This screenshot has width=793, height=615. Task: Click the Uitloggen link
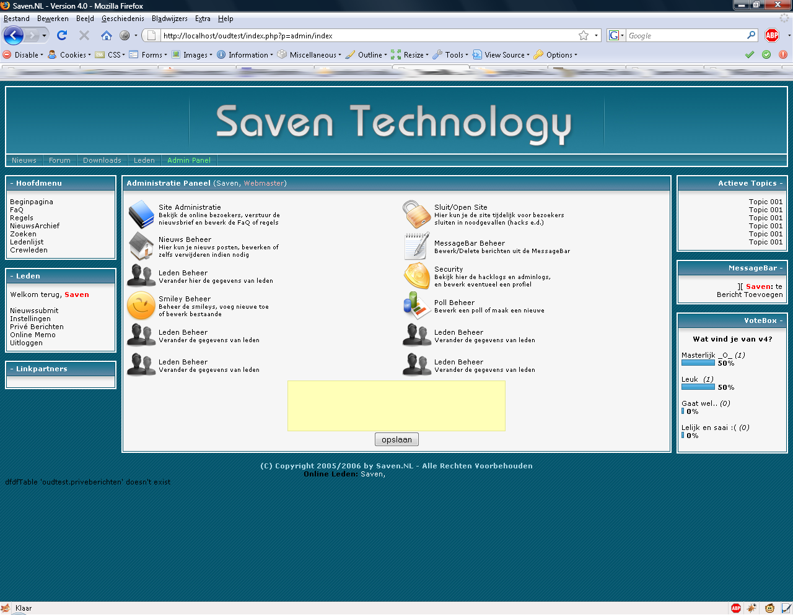(26, 343)
